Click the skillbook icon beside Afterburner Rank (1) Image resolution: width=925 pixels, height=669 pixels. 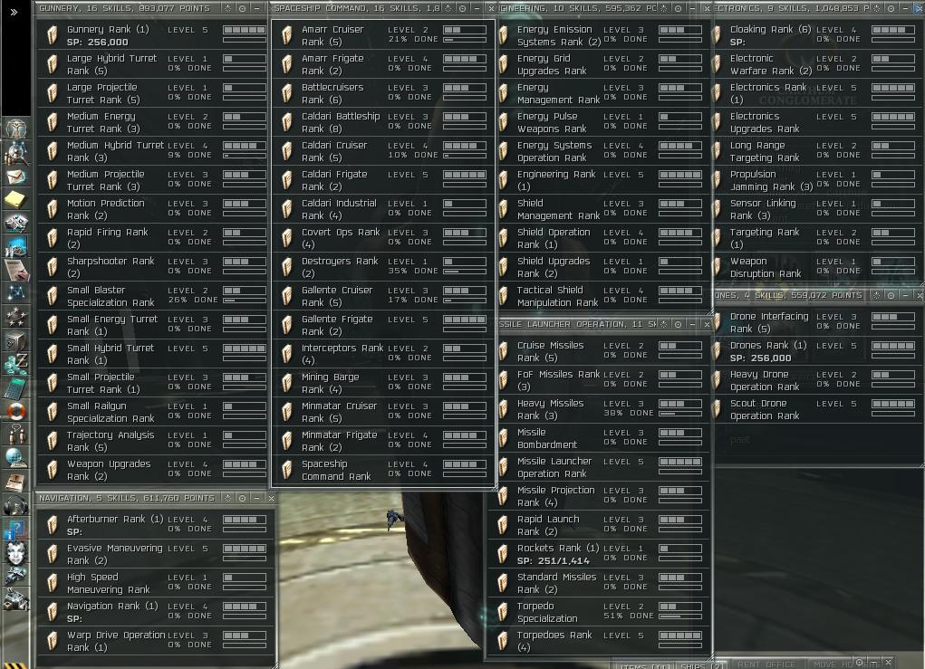(x=52, y=525)
